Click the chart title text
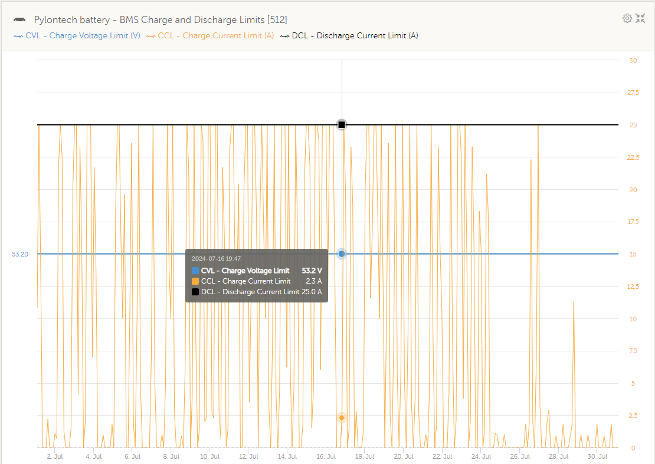Viewport: 655px width, 464px height. click(x=161, y=19)
